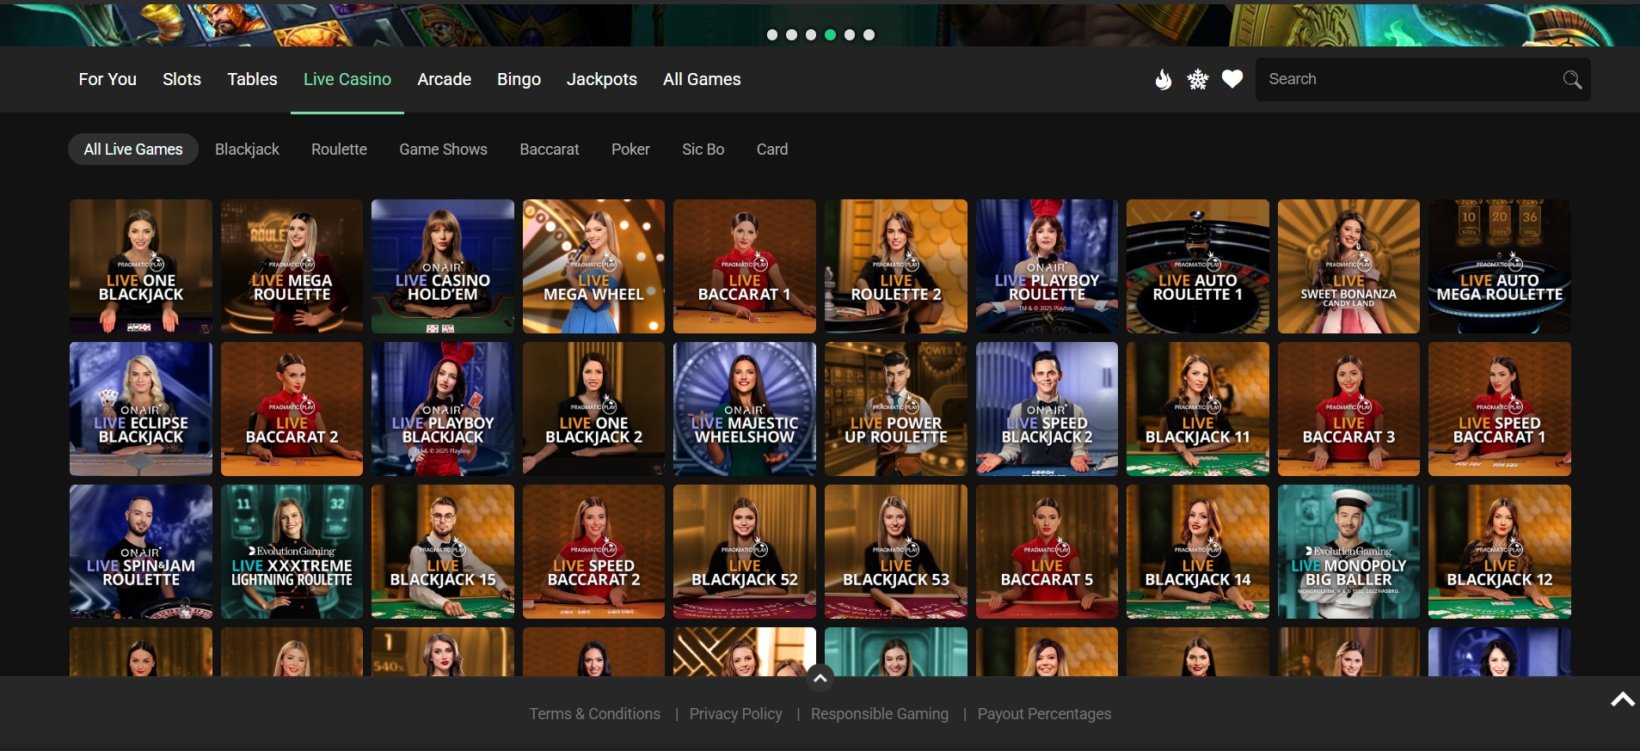Open Live Speed Blackjack 2 tile

tap(1047, 409)
